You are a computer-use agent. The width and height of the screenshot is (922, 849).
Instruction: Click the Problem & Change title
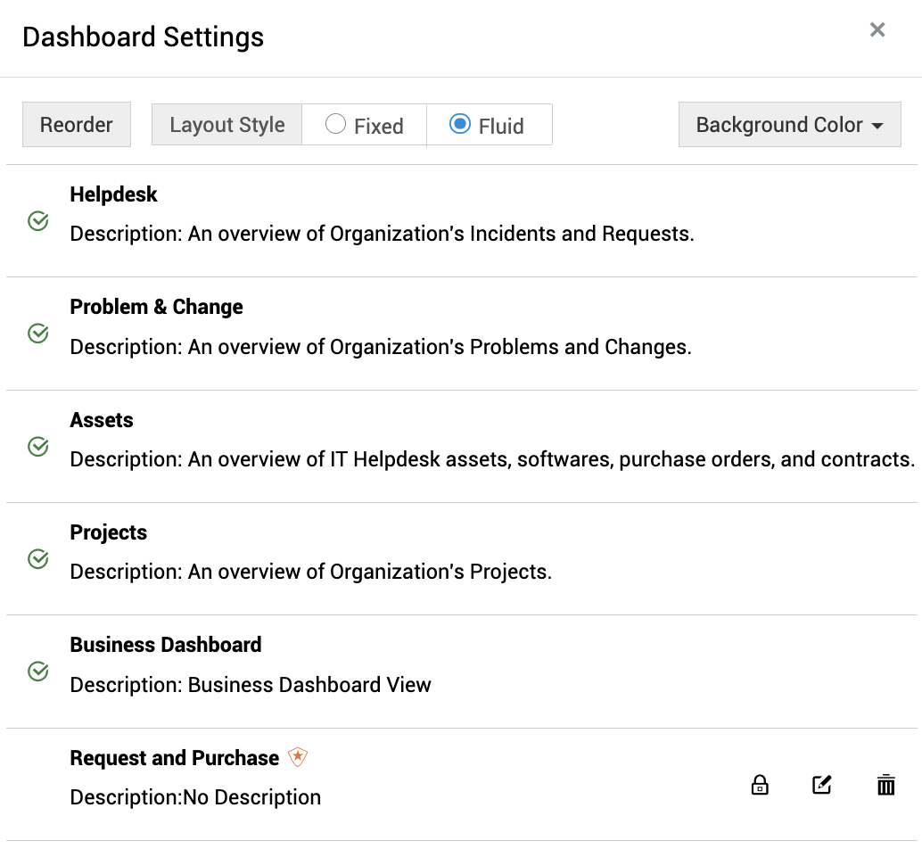coord(157,307)
